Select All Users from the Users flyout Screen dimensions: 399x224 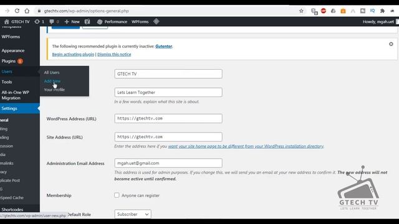(52, 72)
